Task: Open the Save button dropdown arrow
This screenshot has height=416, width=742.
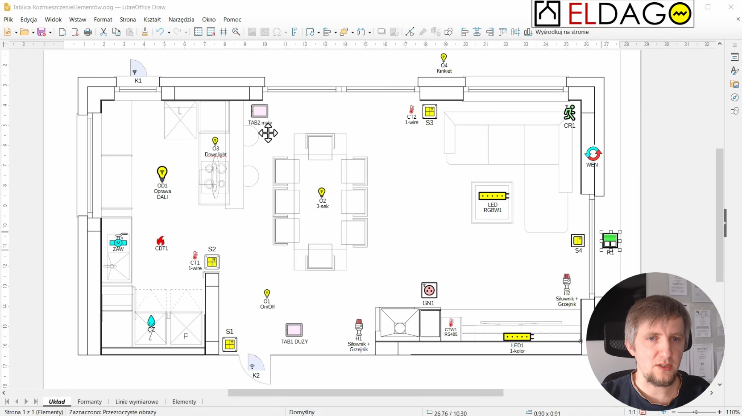Action: 50,32
